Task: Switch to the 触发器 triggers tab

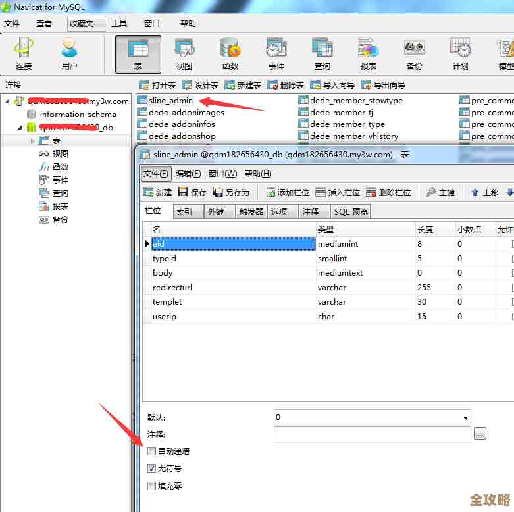Action: click(x=251, y=212)
